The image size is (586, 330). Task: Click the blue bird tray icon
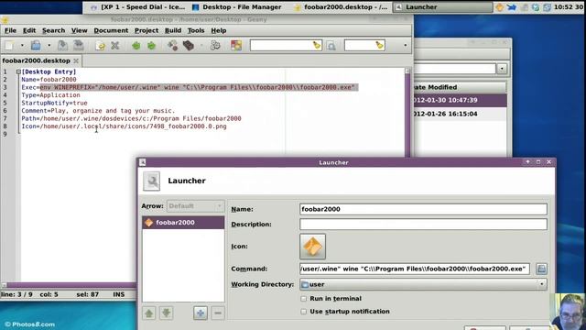[512, 6]
